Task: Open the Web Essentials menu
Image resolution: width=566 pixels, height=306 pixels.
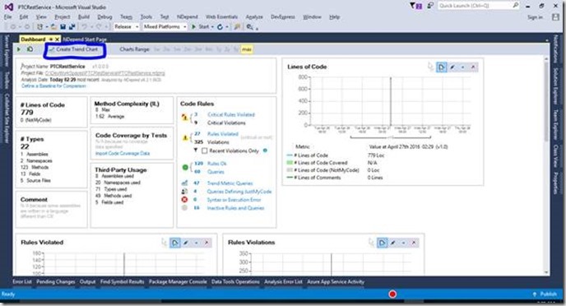Action: coord(221,17)
